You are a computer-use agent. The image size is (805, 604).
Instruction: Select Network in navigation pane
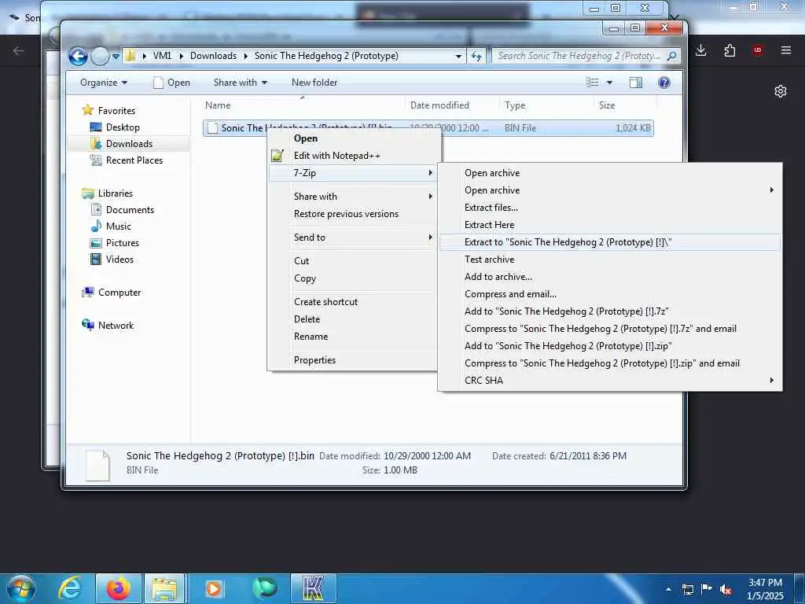(116, 325)
